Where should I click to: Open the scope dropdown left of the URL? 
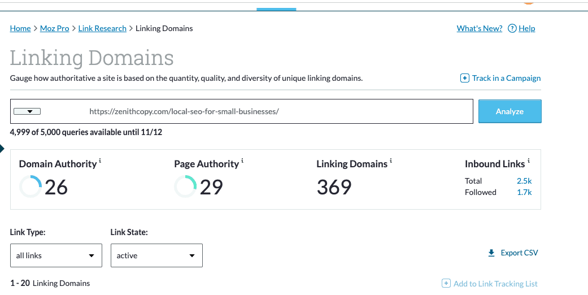[x=27, y=111]
